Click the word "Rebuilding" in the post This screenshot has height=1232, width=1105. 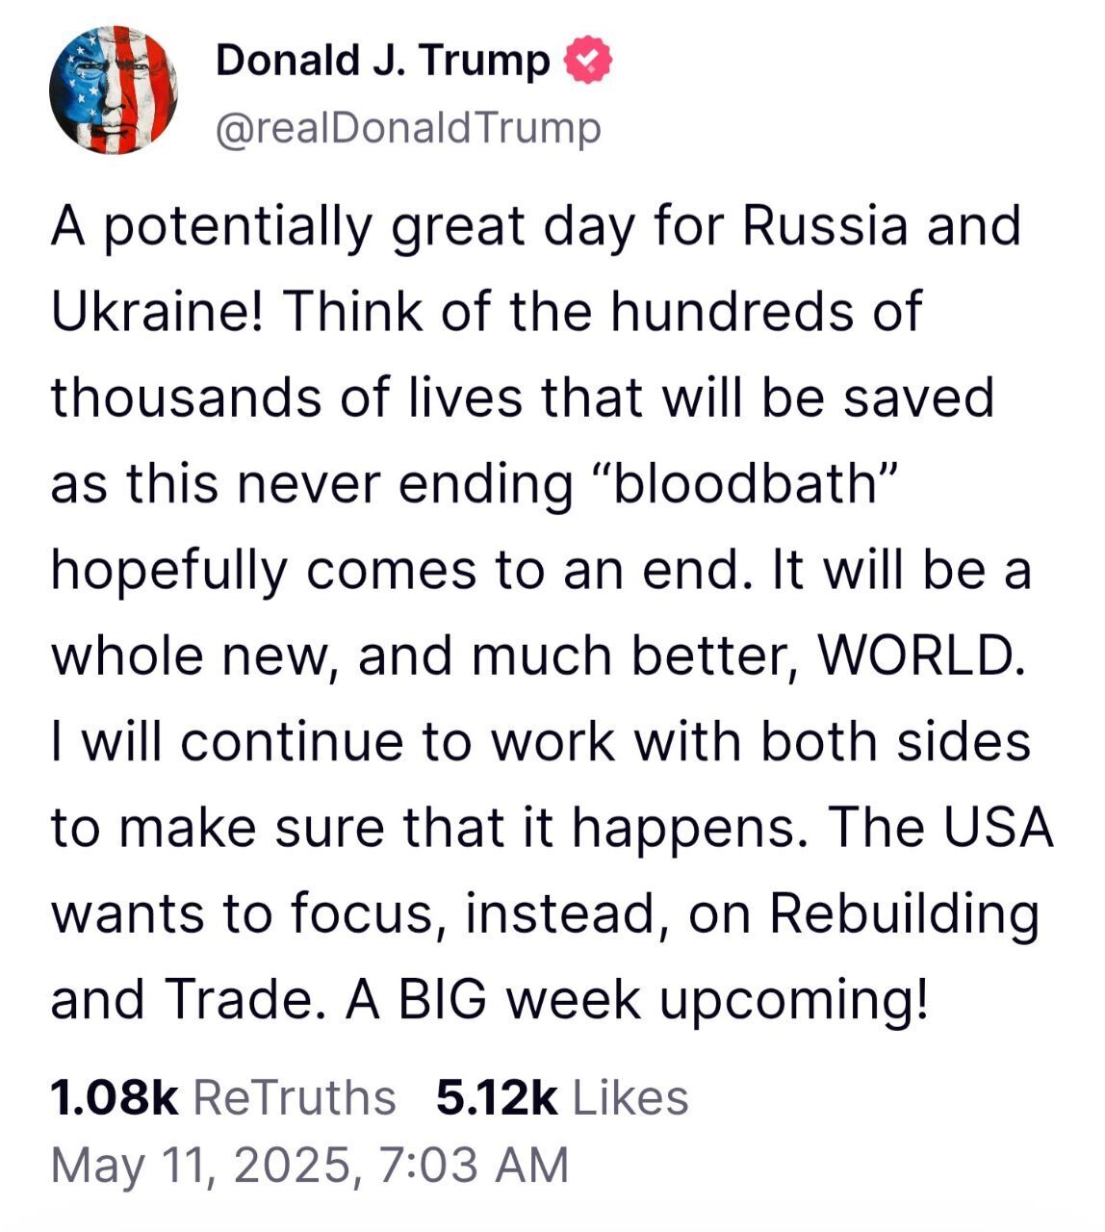905,913
